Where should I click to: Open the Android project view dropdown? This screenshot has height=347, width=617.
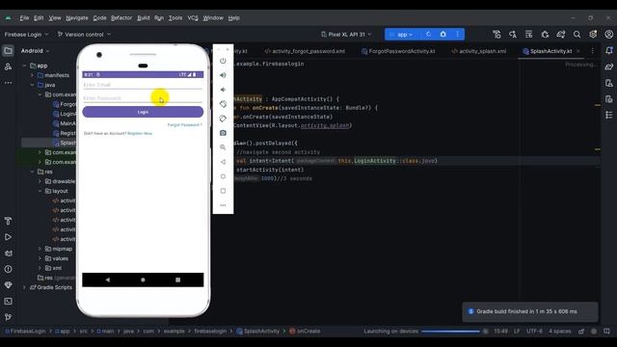[36, 51]
